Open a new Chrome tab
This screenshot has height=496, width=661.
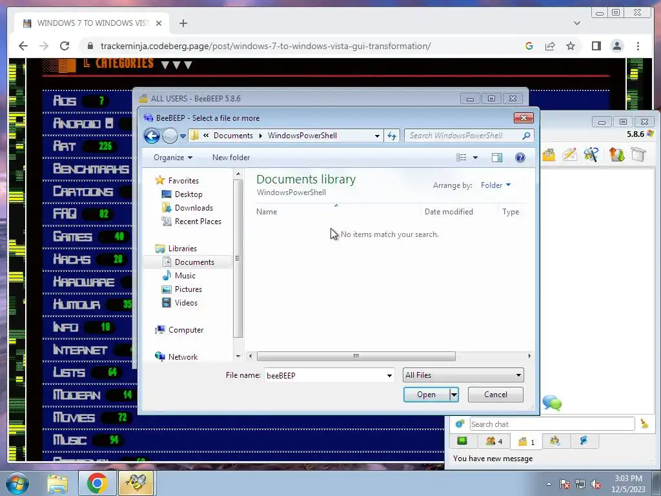click(x=183, y=23)
